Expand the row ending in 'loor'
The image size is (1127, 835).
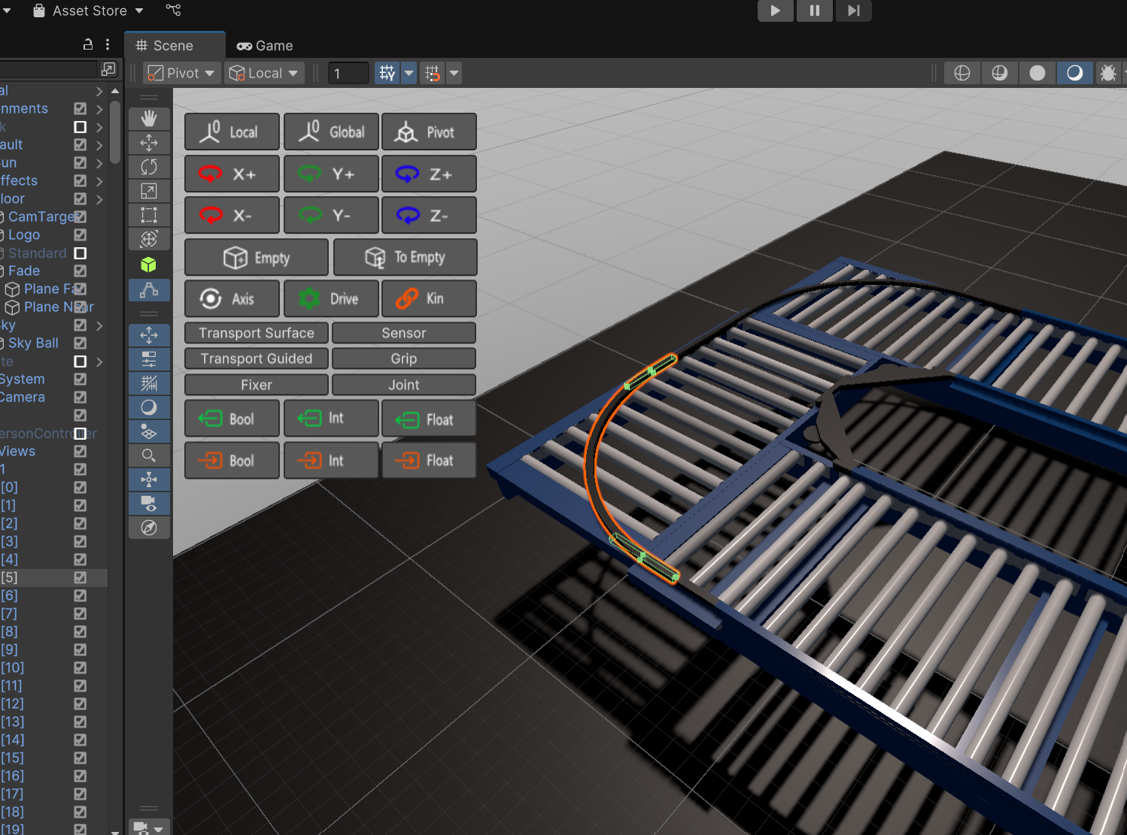pos(99,199)
